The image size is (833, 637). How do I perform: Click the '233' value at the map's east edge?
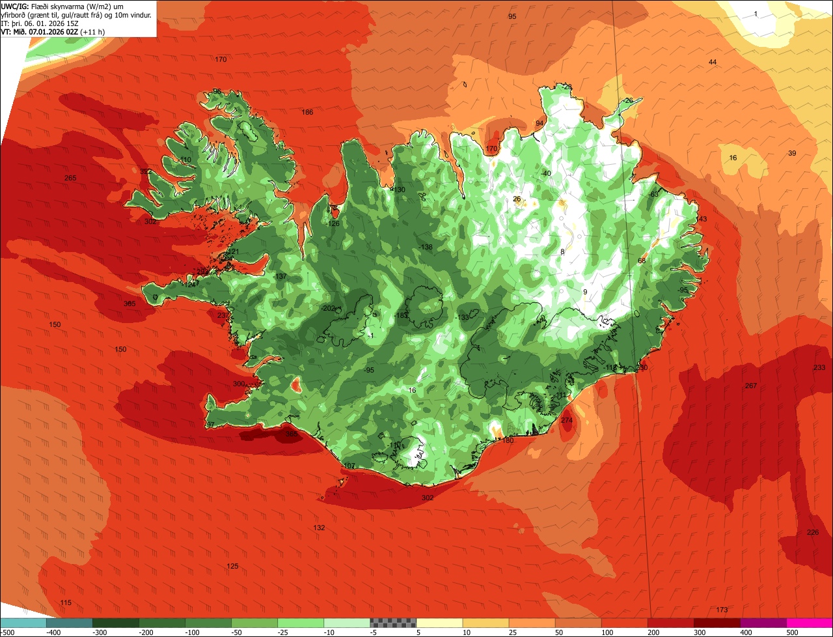tap(819, 367)
